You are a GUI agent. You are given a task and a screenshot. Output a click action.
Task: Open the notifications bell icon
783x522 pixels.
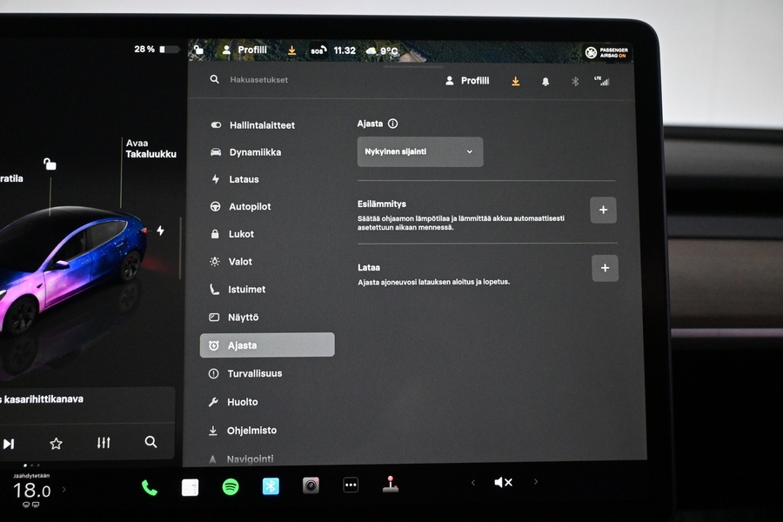tap(545, 80)
